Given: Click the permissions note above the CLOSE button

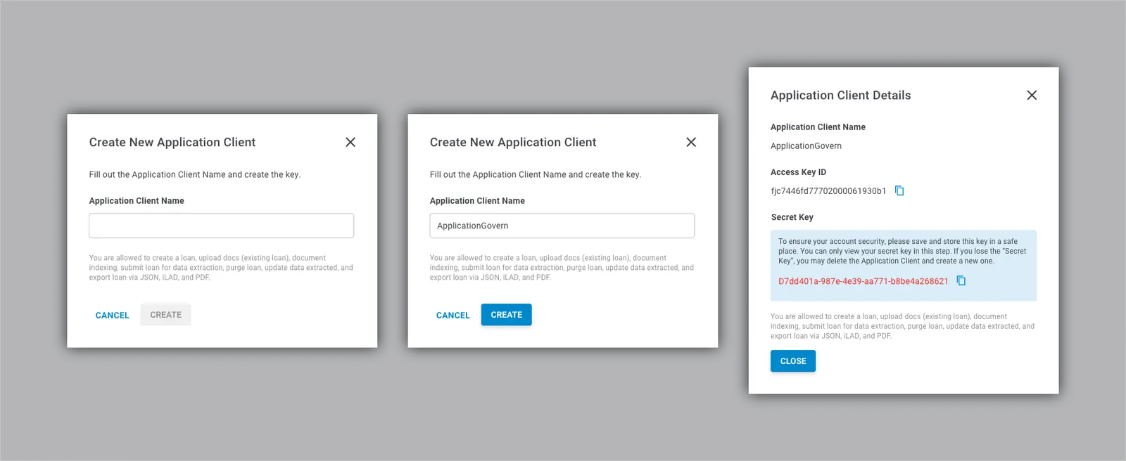Looking at the screenshot, I should [x=902, y=326].
